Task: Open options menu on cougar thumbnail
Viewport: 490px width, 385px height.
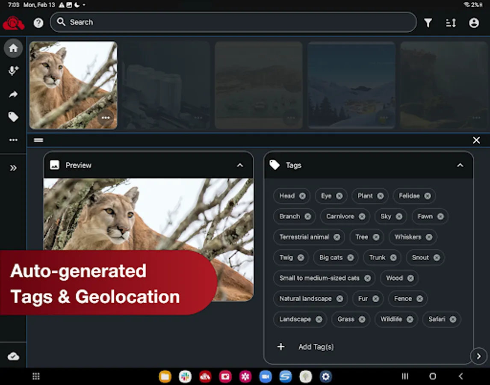Action: tap(106, 118)
